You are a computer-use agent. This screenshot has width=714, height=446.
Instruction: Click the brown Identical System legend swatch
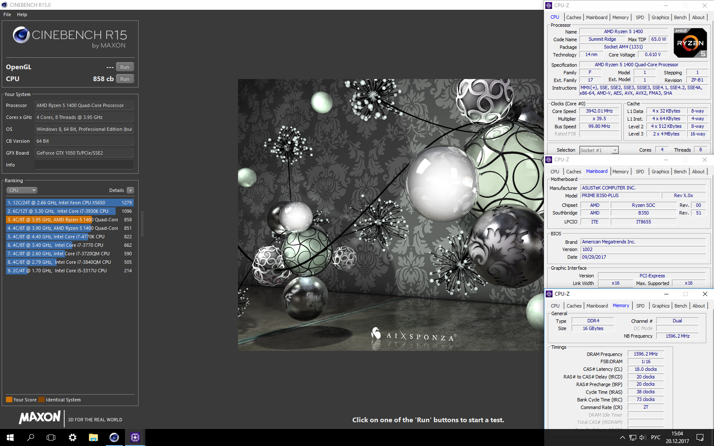point(41,400)
